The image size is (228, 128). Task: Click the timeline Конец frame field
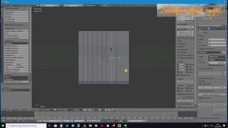pos(66,121)
